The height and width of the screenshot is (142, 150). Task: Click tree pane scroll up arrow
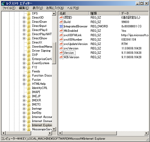(54, 13)
